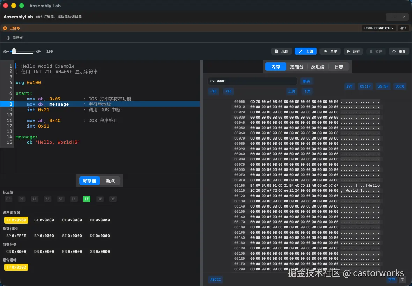Click the 上页 previous page button
Image resolution: width=412 pixels, height=286 pixels.
292,91
